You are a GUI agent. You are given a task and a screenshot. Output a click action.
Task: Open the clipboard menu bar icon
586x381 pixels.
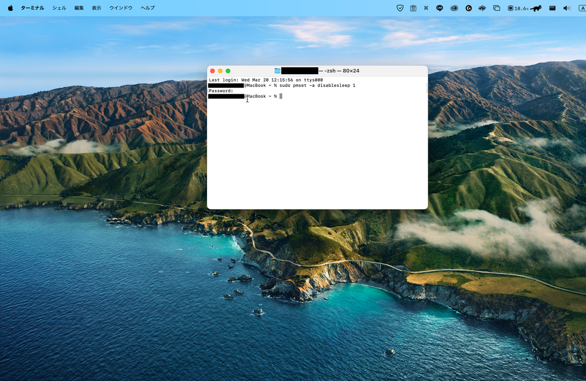pos(413,8)
